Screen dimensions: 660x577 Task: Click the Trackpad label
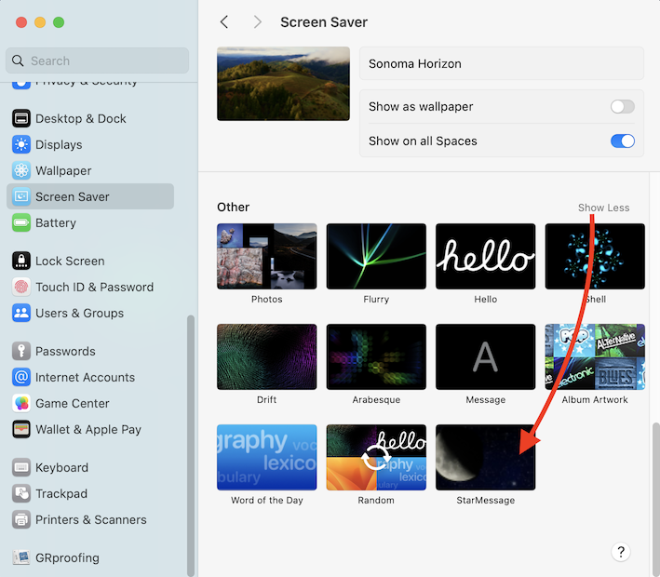61,493
